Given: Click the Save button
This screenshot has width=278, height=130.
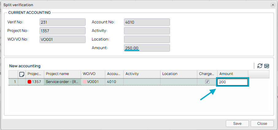Looking at the screenshot, I should 237,124.
